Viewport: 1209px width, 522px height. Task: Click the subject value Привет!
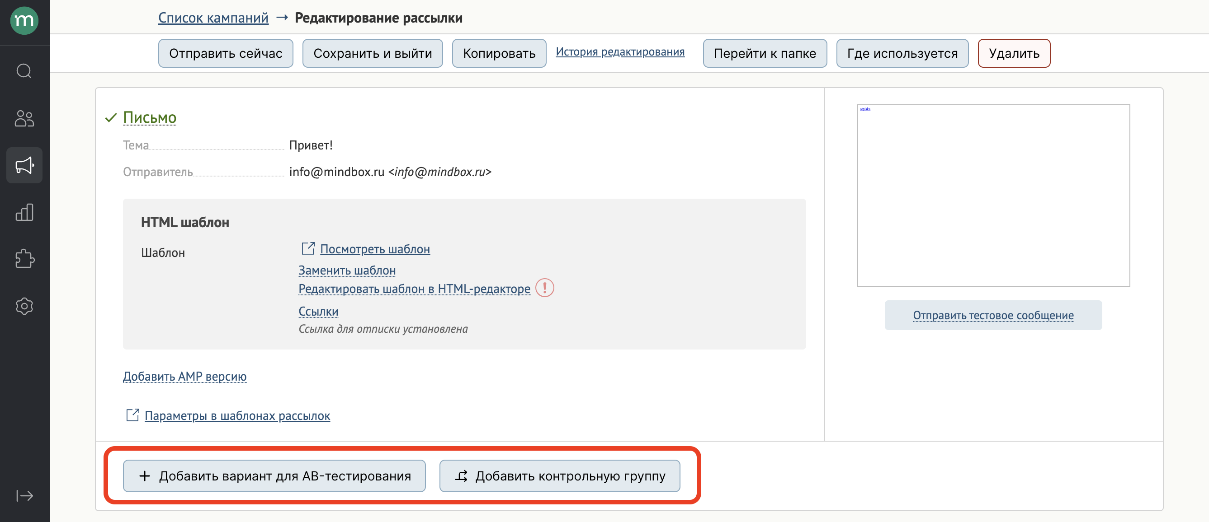pyautogui.click(x=311, y=145)
